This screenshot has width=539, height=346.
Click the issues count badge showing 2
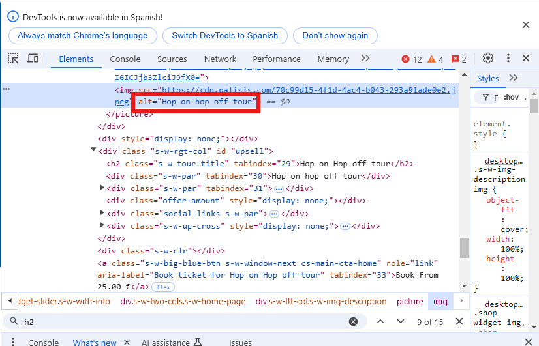[459, 59]
